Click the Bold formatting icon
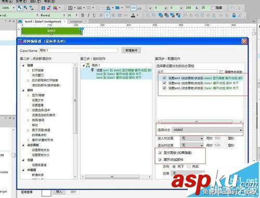 tap(83, 15)
